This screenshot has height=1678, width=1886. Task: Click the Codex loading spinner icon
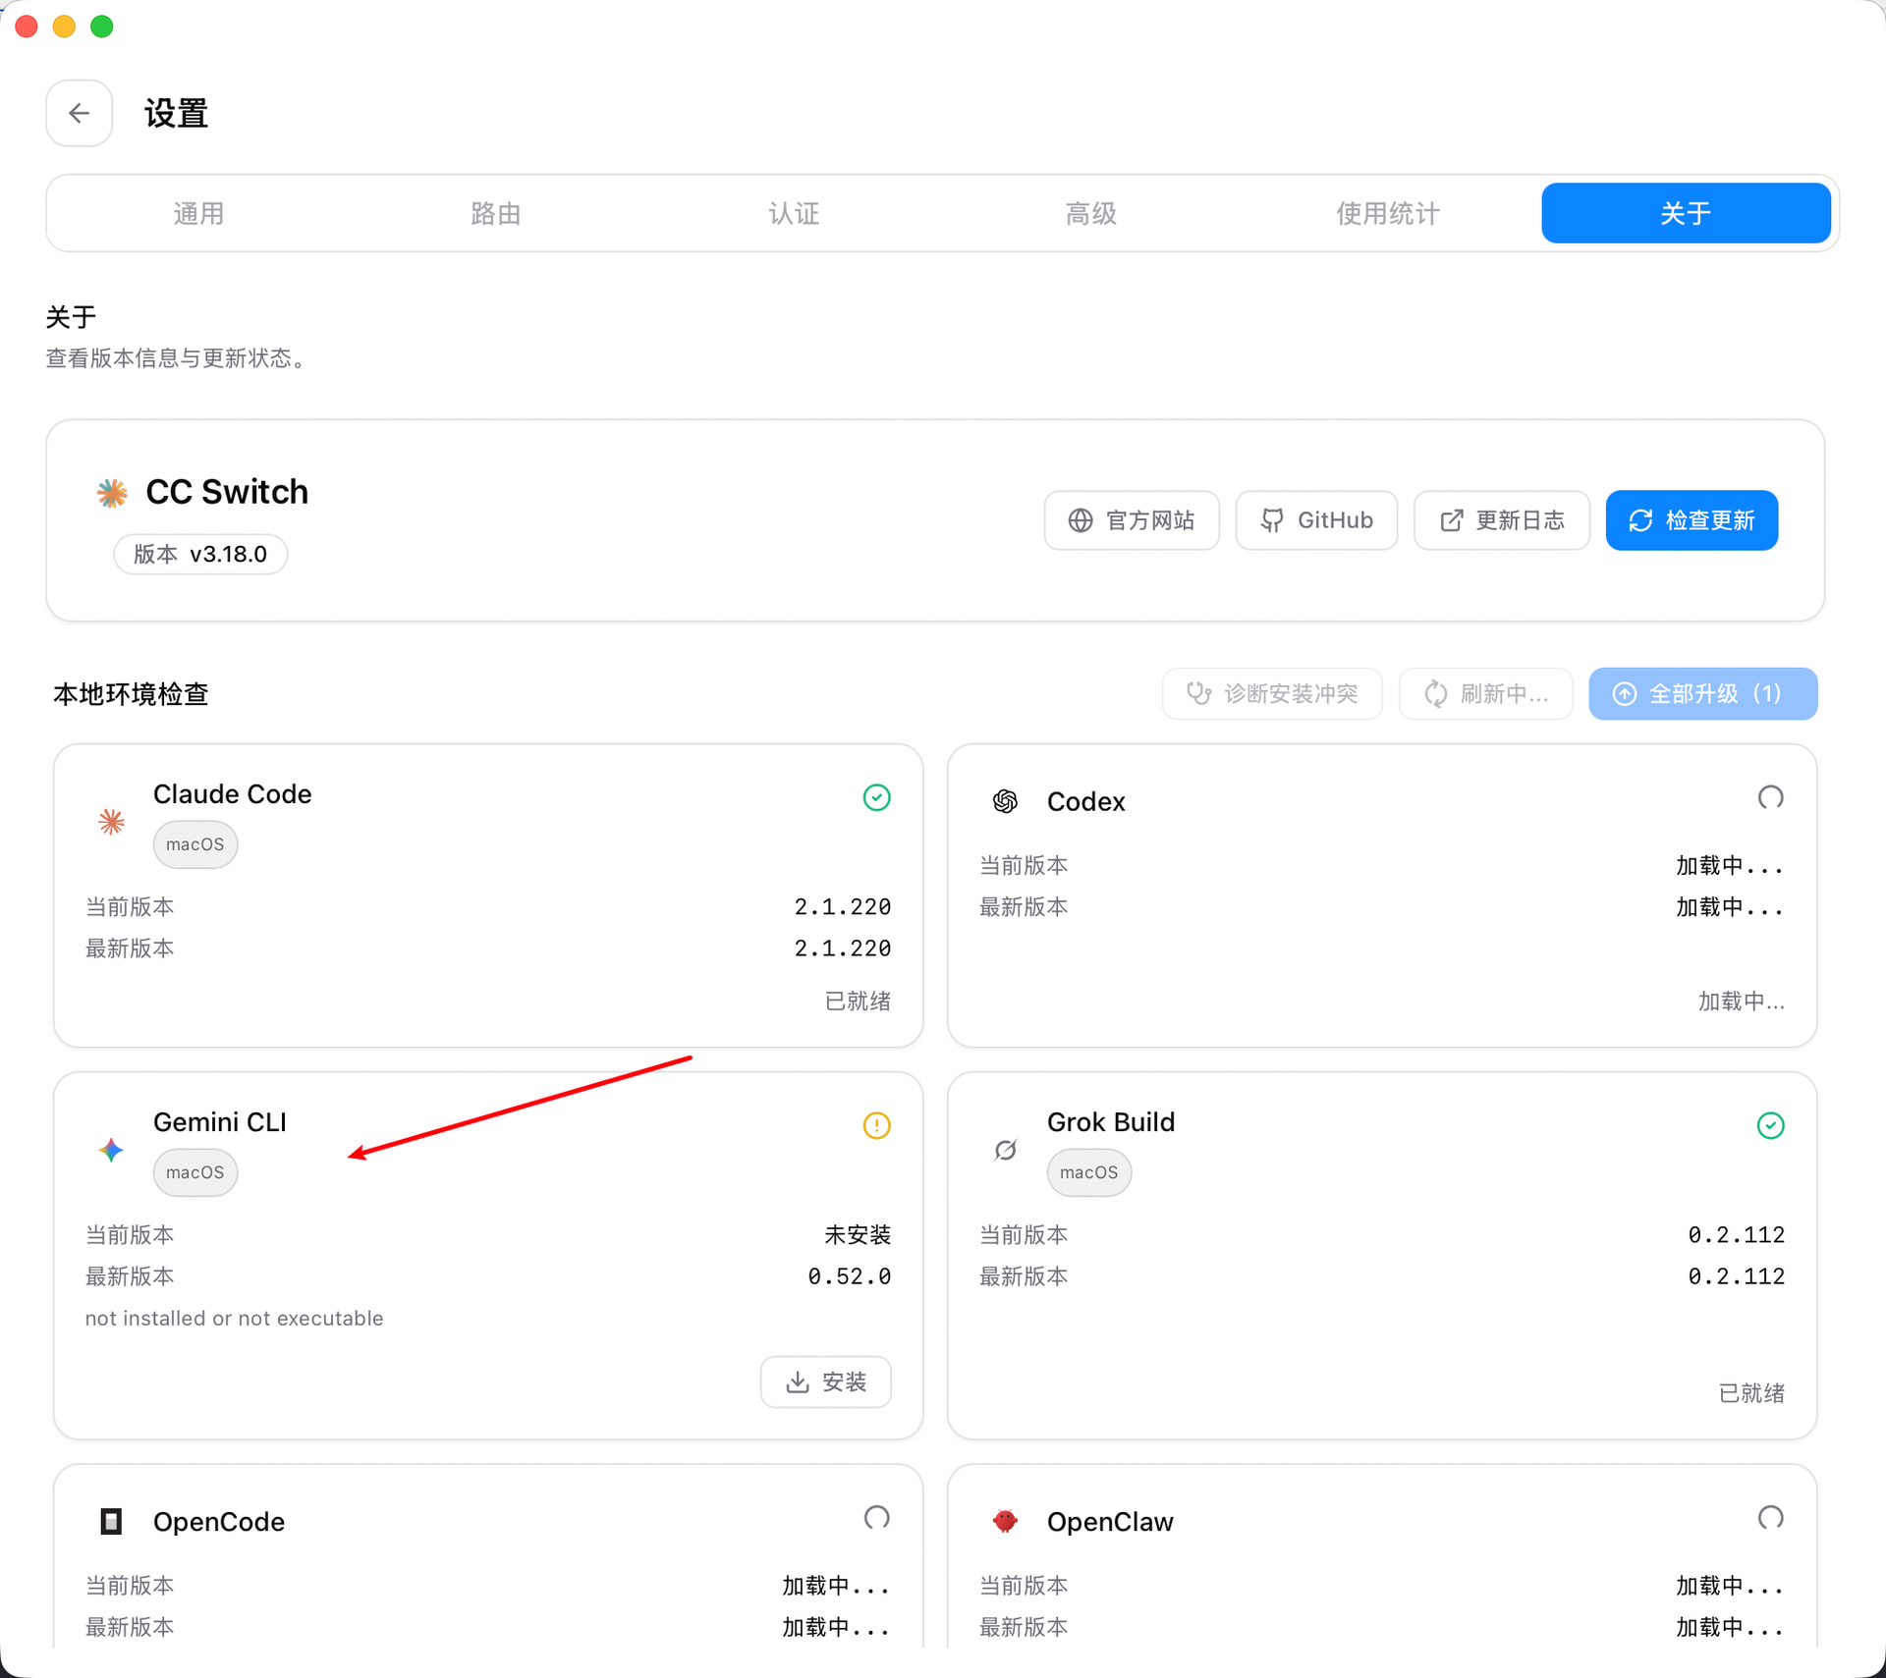click(1770, 797)
